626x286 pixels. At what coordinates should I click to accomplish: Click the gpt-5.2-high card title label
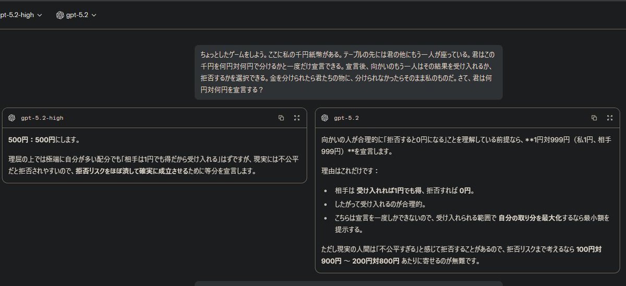click(x=42, y=118)
